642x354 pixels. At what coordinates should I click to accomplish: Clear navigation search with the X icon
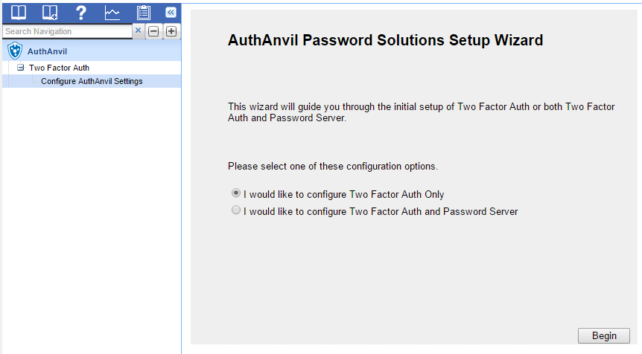tap(138, 30)
